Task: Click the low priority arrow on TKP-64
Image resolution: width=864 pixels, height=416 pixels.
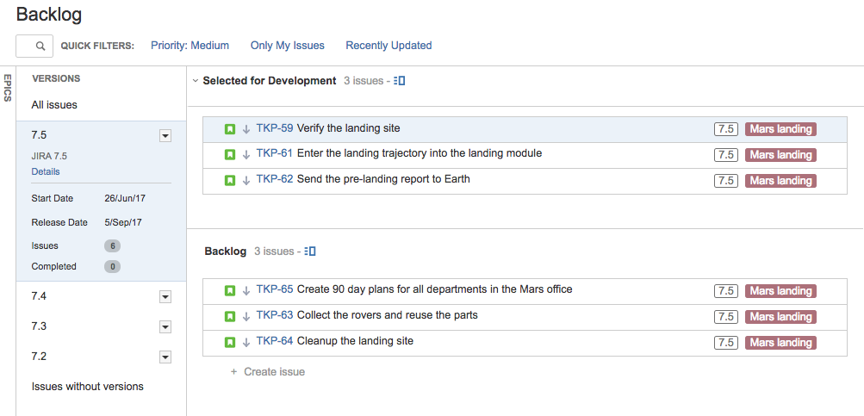Action: [246, 342]
